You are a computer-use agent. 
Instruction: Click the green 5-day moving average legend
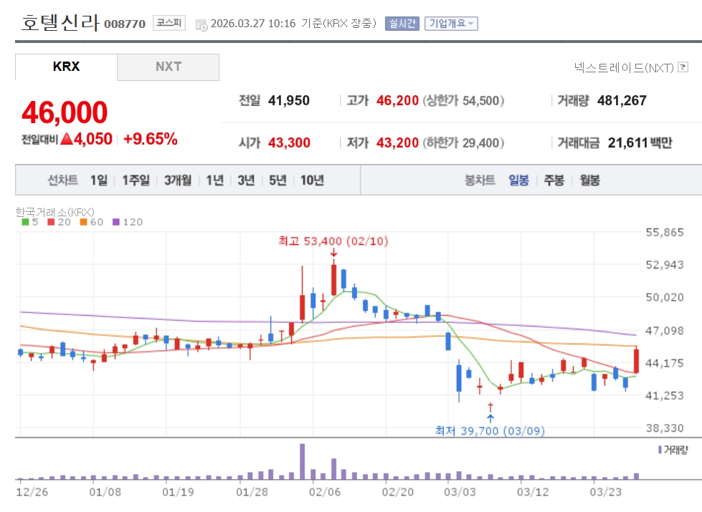point(30,222)
